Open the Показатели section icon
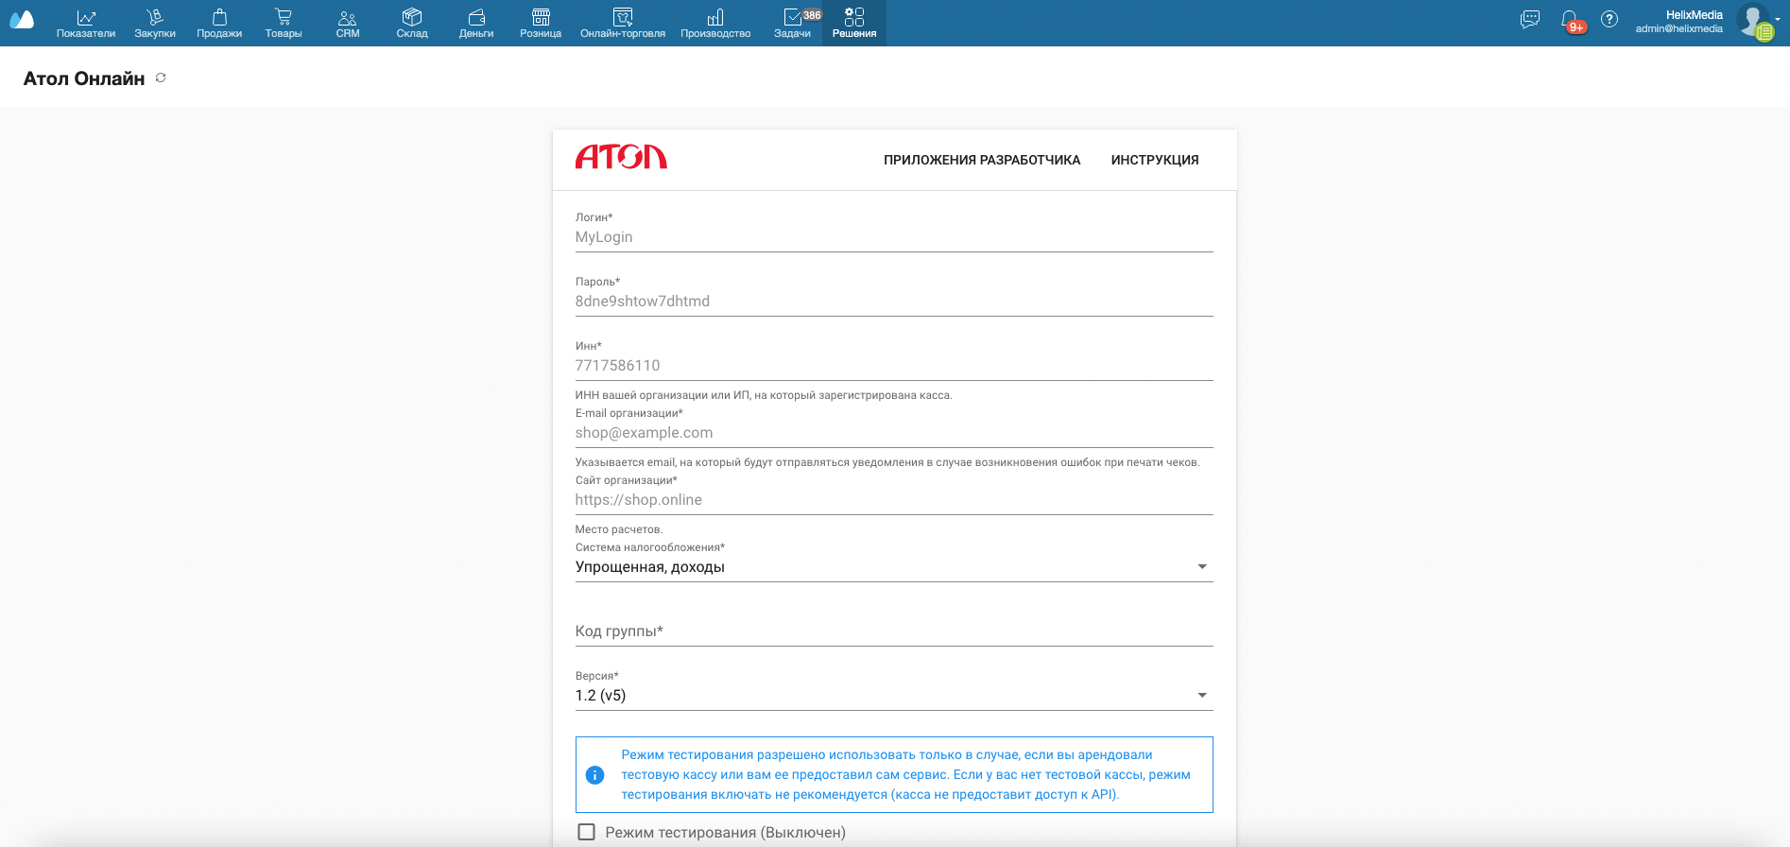This screenshot has width=1790, height=847. click(86, 17)
